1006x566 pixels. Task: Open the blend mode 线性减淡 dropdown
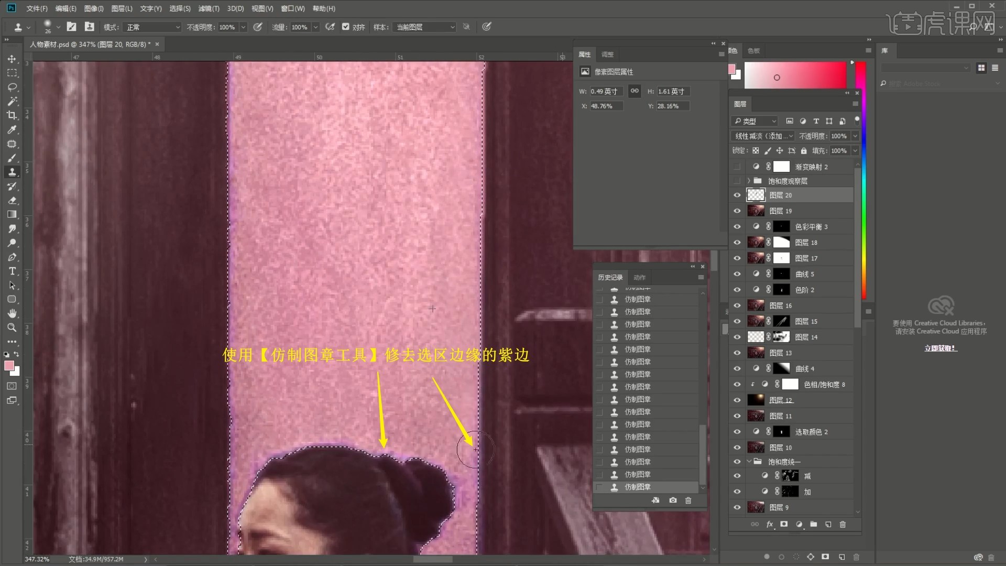[763, 136]
